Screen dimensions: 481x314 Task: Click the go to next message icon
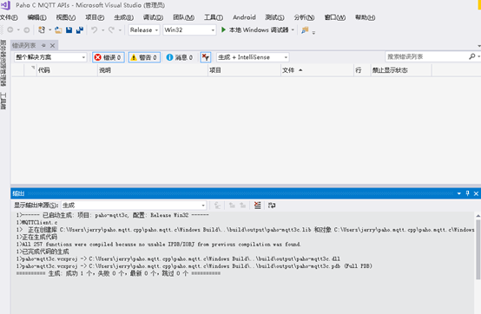(242, 206)
